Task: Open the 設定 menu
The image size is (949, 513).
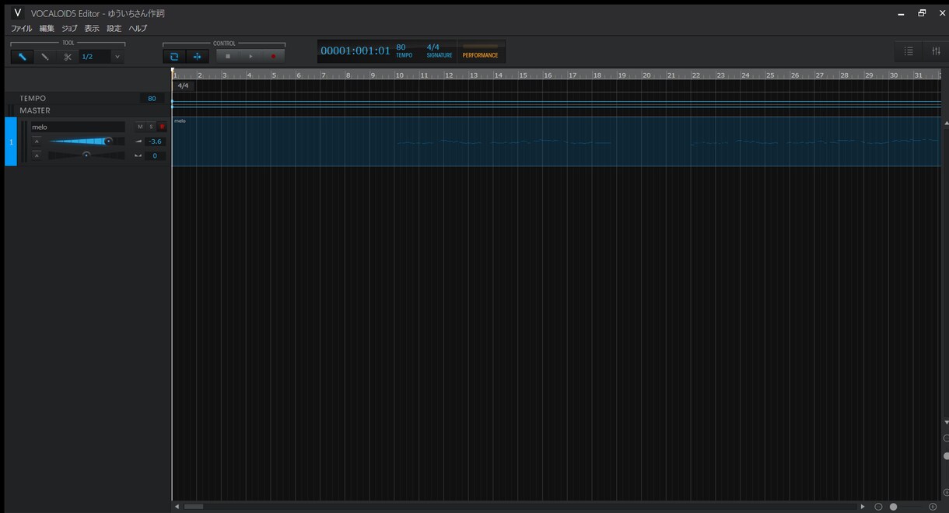Action: point(114,29)
